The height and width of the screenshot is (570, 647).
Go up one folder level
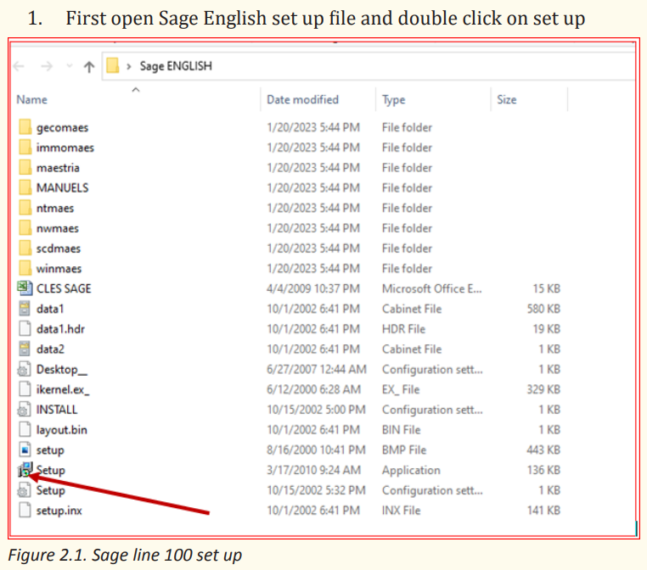[89, 66]
